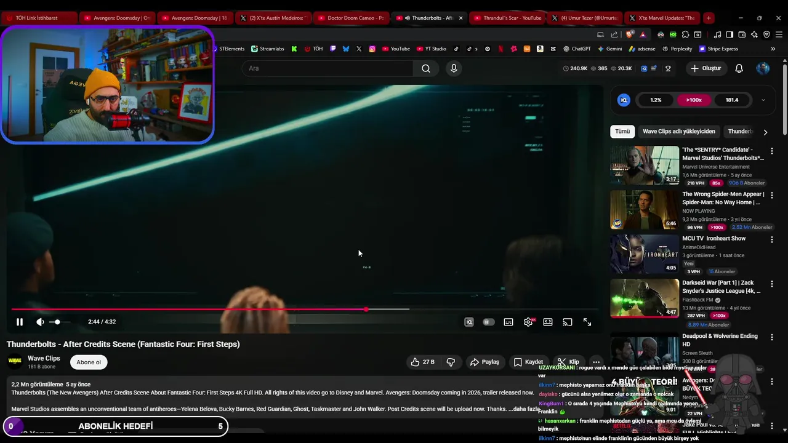Click the Kaydet save button
The width and height of the screenshot is (788, 443).
pos(528,362)
